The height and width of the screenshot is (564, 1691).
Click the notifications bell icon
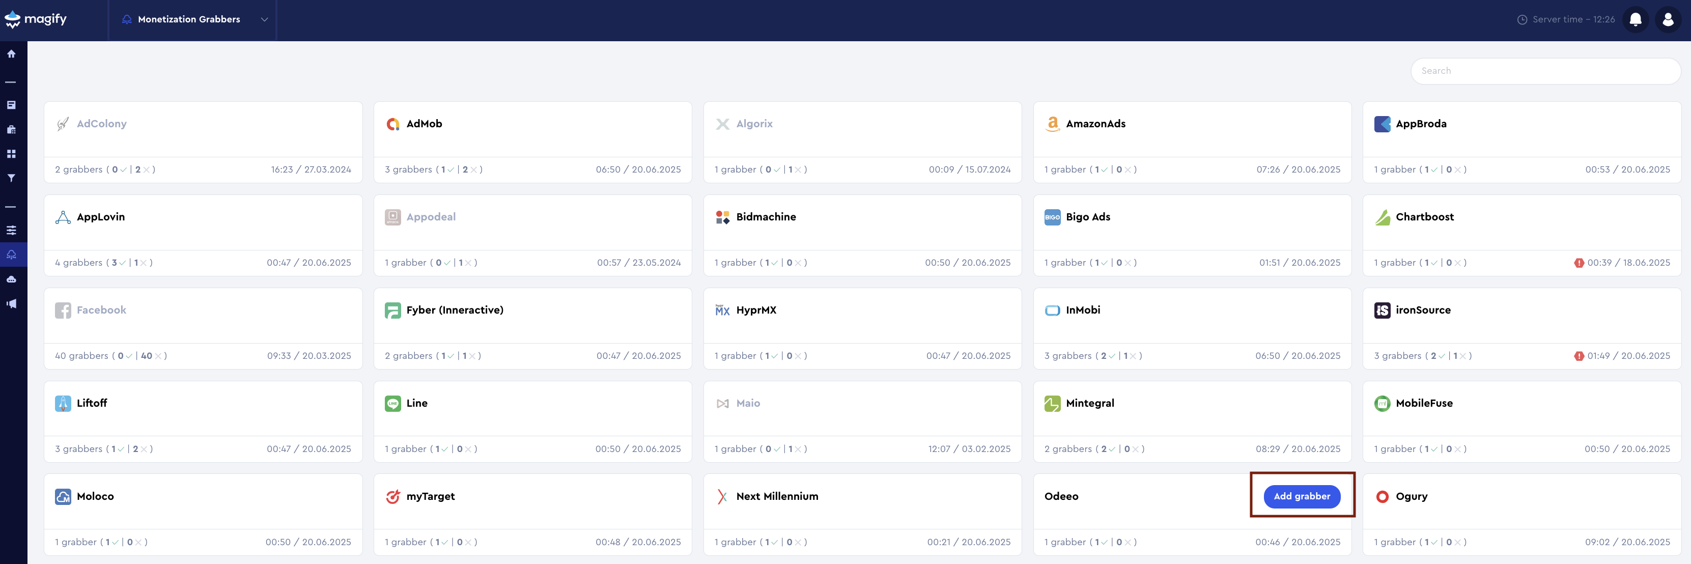pyautogui.click(x=1635, y=20)
